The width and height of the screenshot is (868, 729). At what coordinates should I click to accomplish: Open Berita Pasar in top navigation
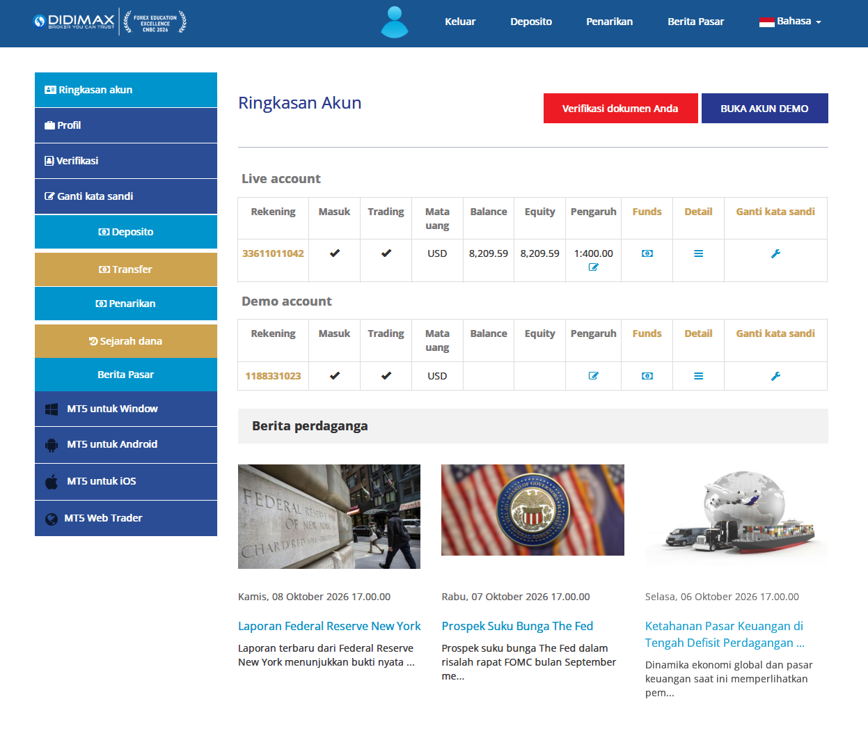tap(696, 22)
